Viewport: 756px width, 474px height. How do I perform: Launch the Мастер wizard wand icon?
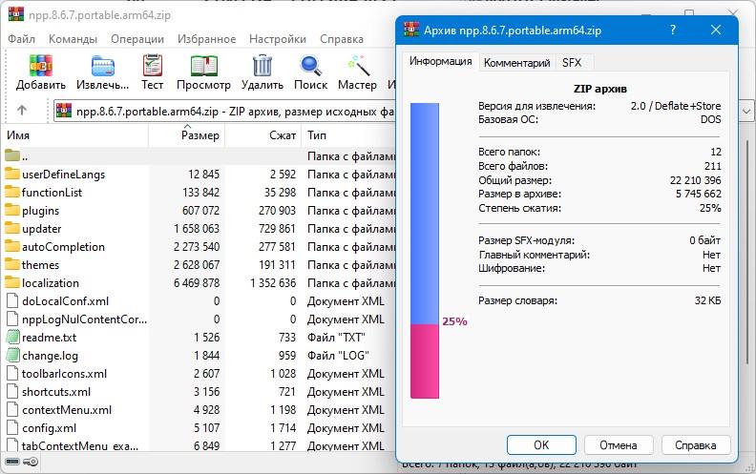(x=358, y=66)
